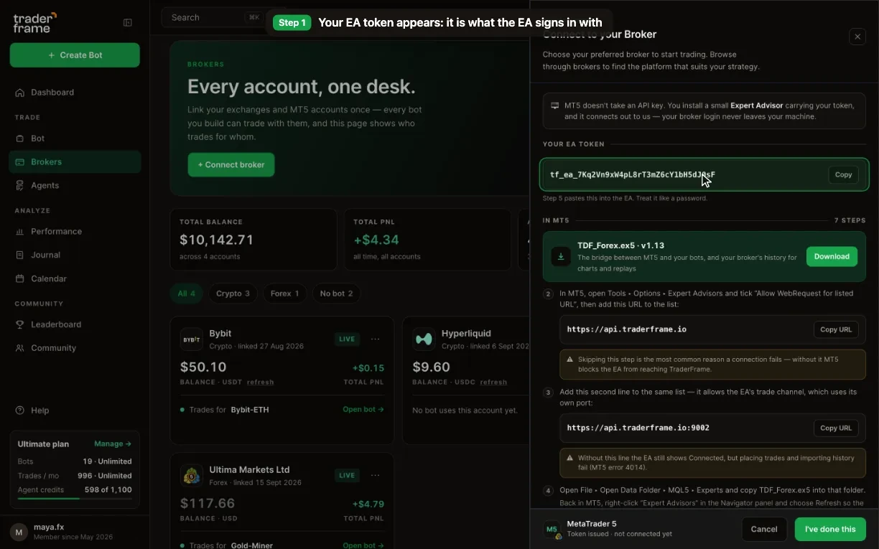
Task: Open bot on Bybit card
Action: point(363,410)
